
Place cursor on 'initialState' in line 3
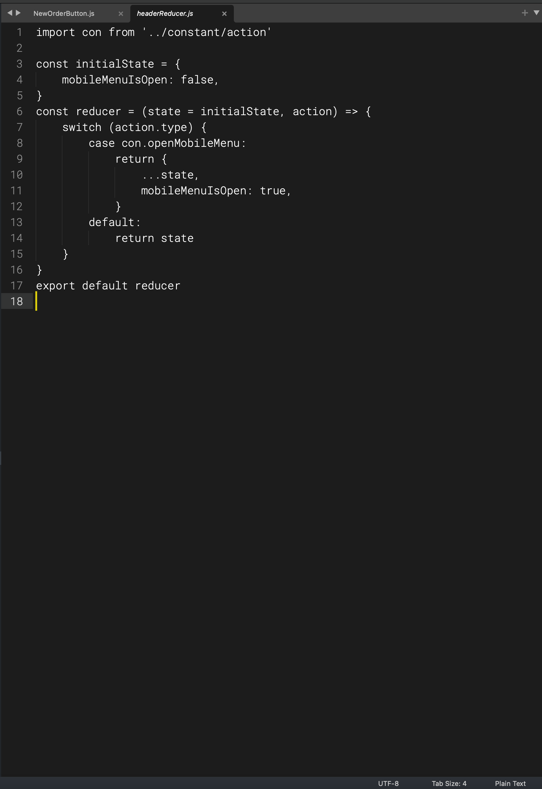[x=115, y=64]
